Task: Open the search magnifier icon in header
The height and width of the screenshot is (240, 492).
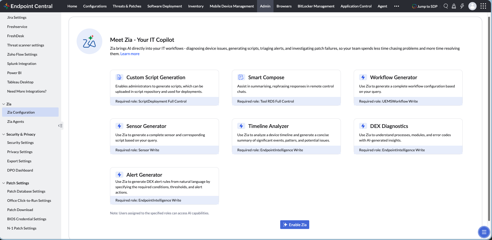Action: pyautogui.click(x=446, y=6)
